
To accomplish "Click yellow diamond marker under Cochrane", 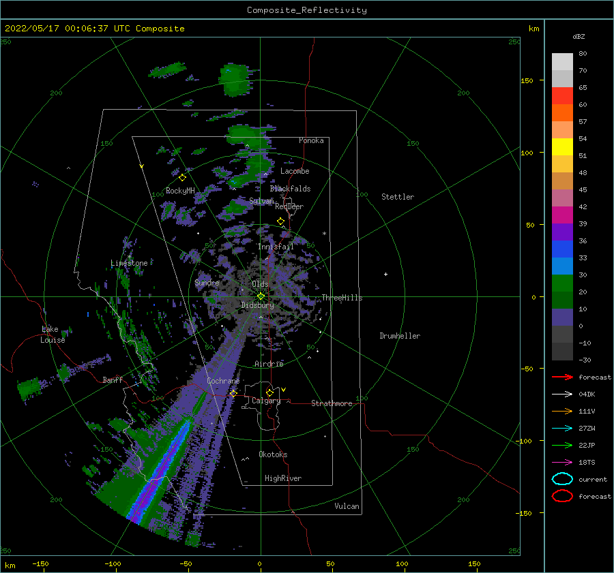I will pyautogui.click(x=233, y=393).
